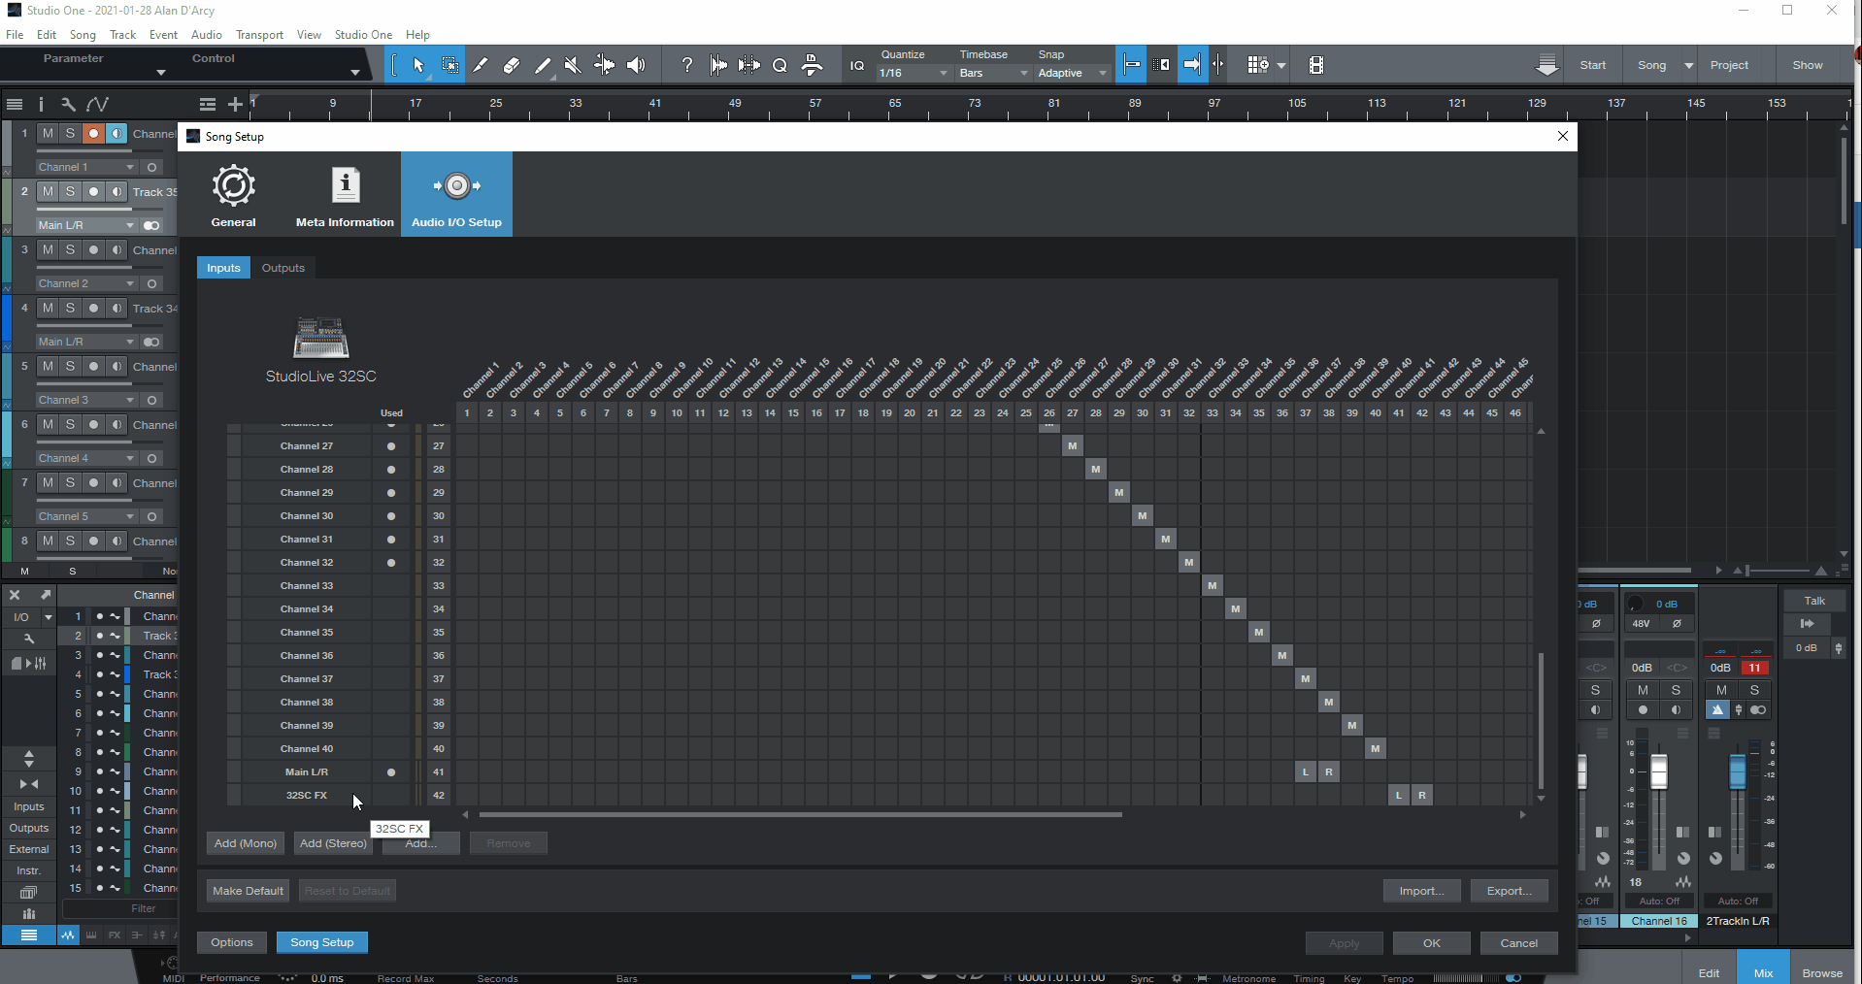Click the Make Default button
The height and width of the screenshot is (984, 1862).
[x=247, y=891]
